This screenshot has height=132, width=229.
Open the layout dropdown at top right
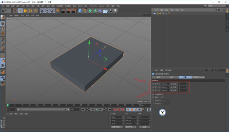(x=217, y=6)
